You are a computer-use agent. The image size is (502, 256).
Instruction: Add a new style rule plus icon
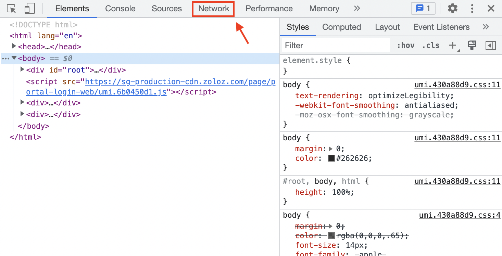click(453, 46)
